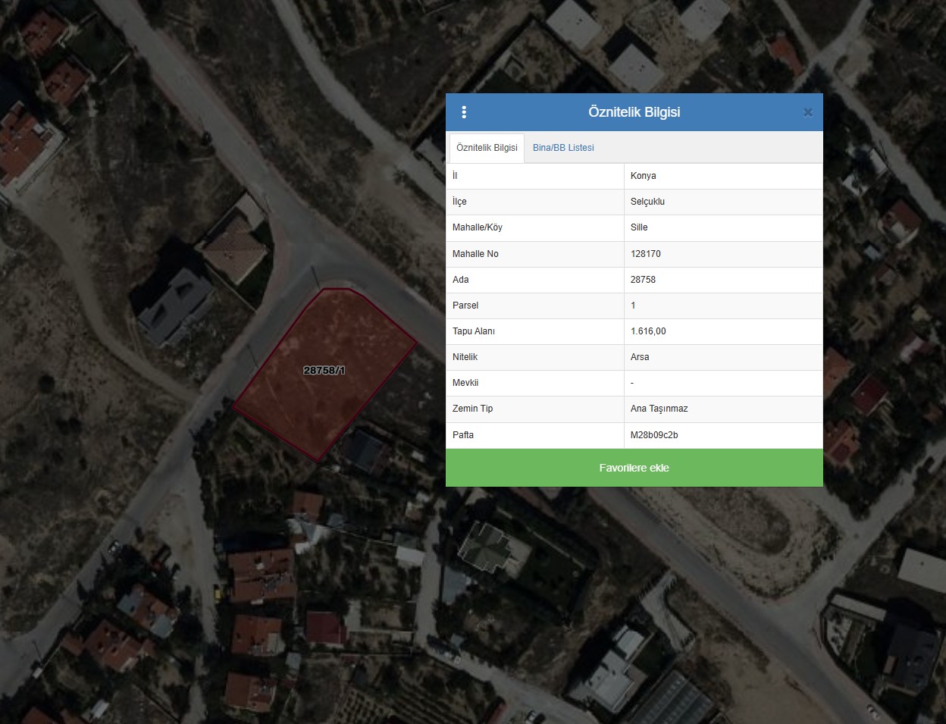This screenshot has width=946, height=724.
Task: Click the Ada value 28758
Action: (643, 280)
